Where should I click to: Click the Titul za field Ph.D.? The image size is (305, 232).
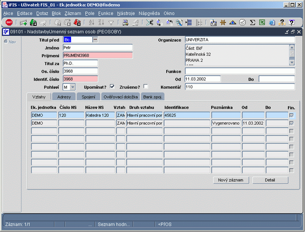click(x=80, y=63)
